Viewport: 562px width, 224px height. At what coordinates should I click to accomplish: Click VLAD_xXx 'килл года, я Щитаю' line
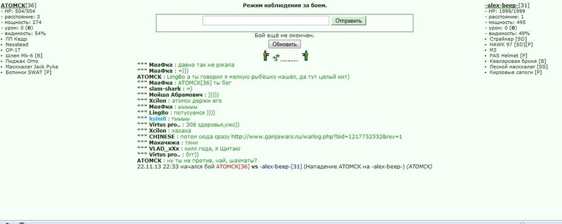pyautogui.click(x=189, y=149)
